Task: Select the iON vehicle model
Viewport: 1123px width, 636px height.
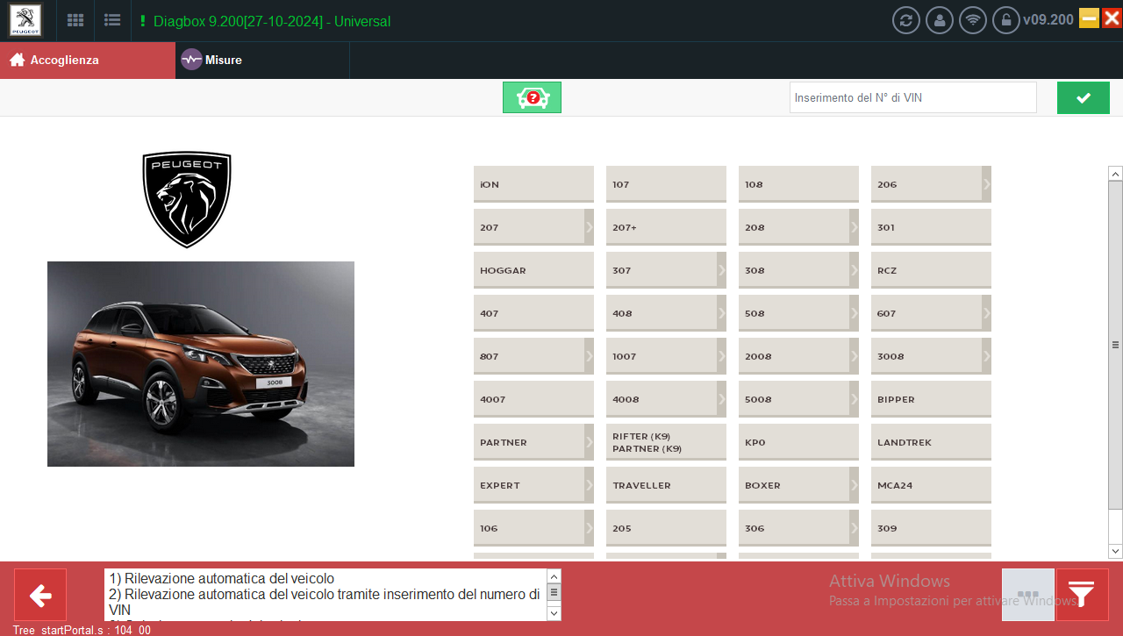Action: (x=533, y=184)
